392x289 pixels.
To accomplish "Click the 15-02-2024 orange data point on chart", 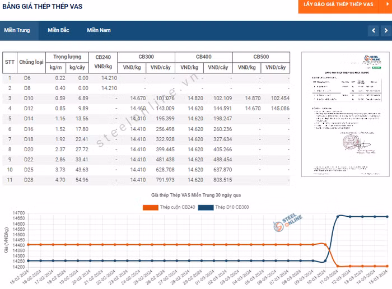I will [28, 245].
